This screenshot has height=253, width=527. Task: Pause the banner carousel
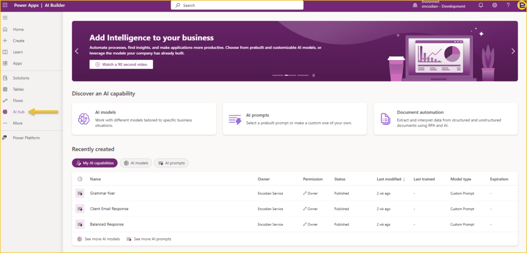coord(313,75)
